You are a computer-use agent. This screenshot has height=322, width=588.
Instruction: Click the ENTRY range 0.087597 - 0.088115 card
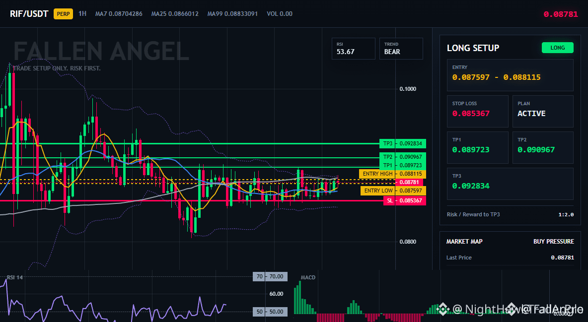(x=510, y=75)
